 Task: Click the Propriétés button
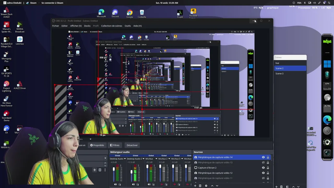pyautogui.click(x=97, y=145)
